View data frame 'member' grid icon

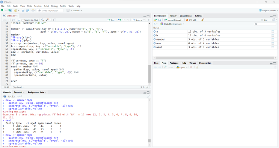(273, 39)
